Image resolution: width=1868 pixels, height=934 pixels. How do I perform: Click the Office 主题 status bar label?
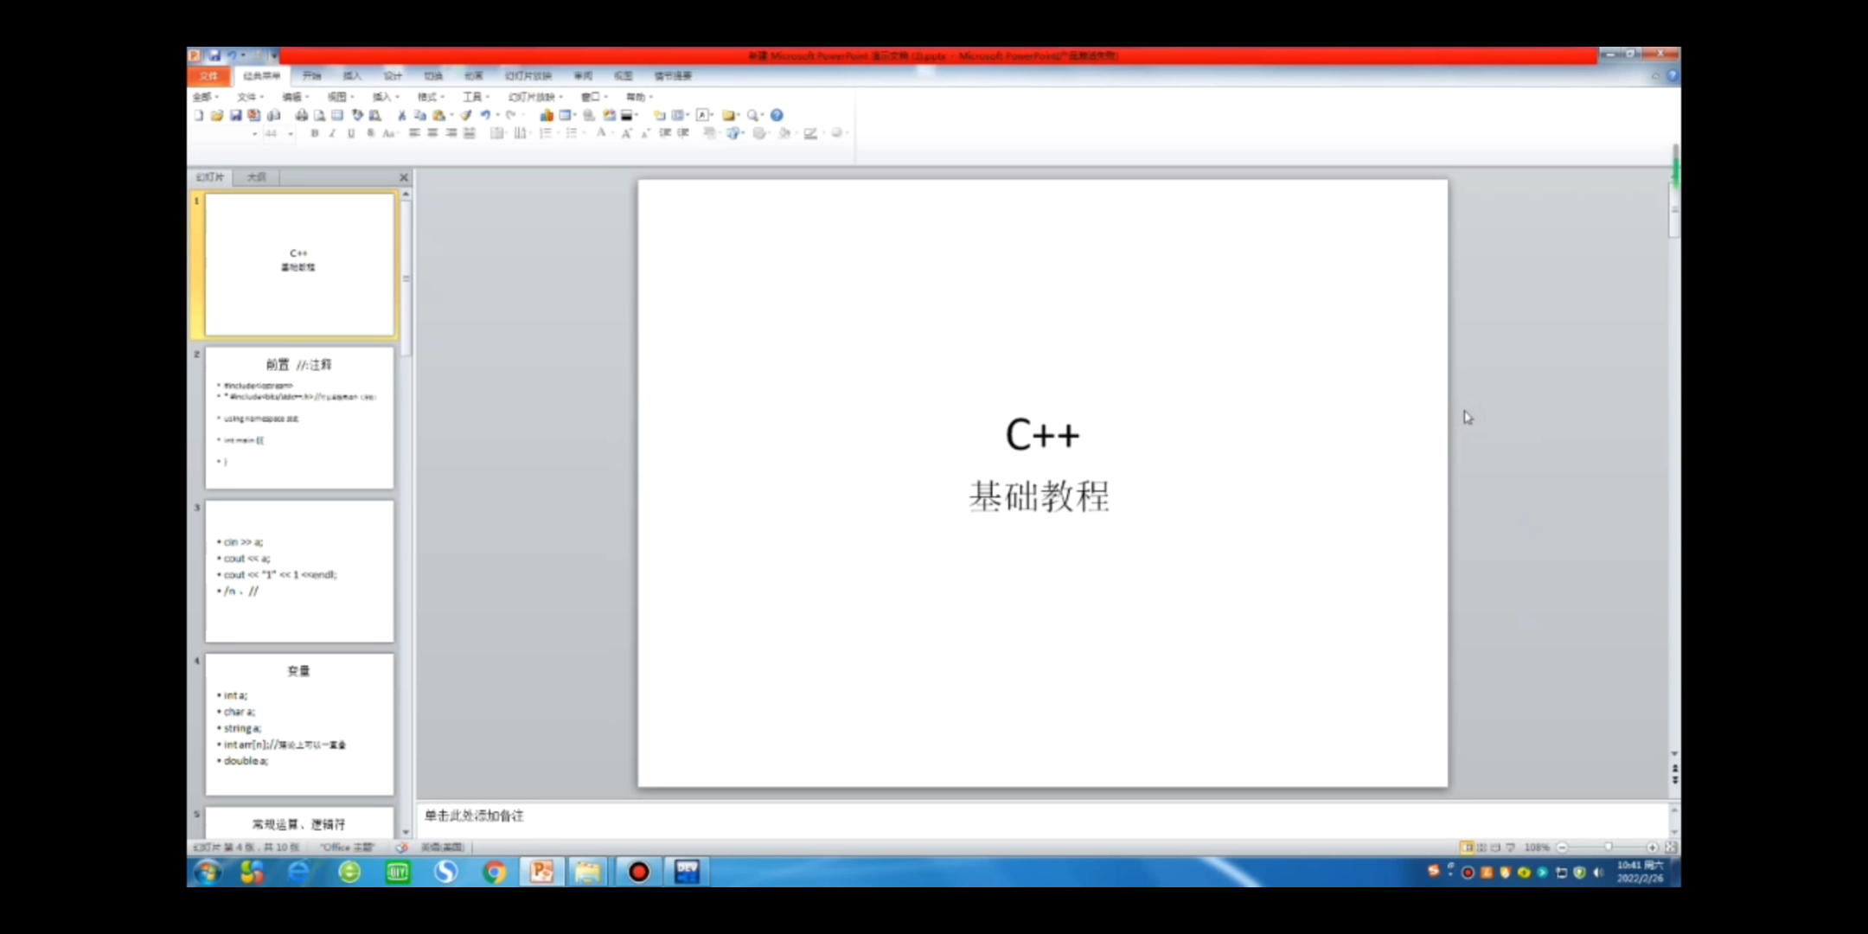click(347, 848)
